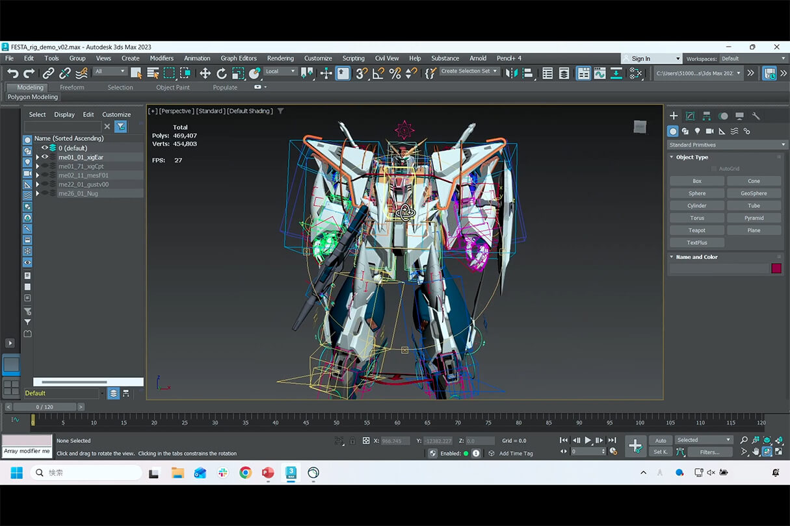Click the Redo arrow icon
Image resolution: width=790 pixels, height=526 pixels.
29,73
